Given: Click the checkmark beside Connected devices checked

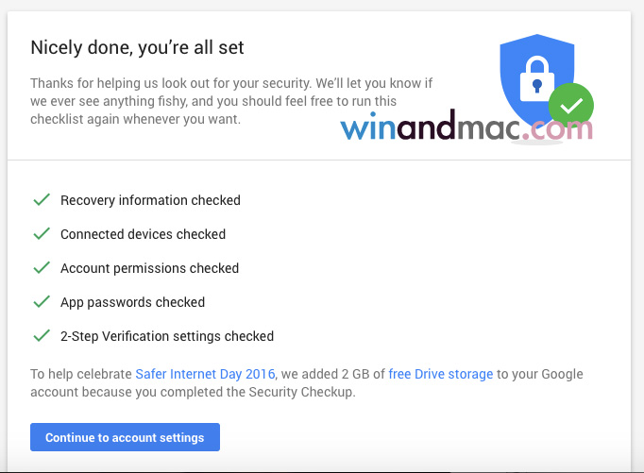Looking at the screenshot, I should (x=42, y=234).
